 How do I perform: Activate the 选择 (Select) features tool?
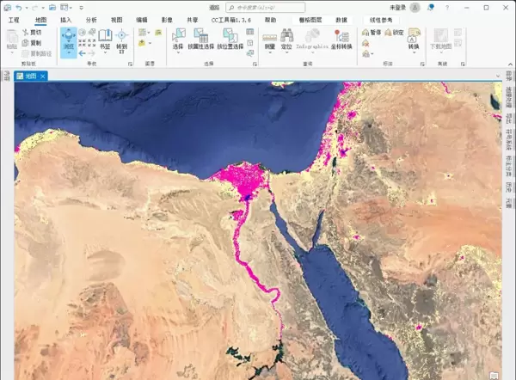point(178,40)
